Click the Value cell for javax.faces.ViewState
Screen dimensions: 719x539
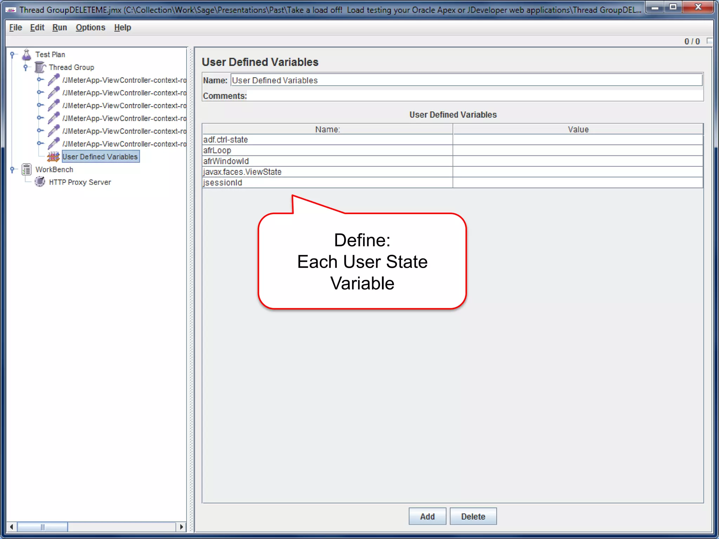click(x=578, y=172)
